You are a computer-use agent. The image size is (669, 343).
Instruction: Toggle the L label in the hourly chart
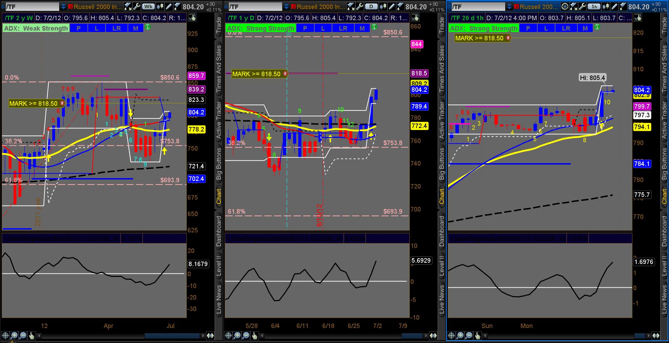click(x=546, y=28)
